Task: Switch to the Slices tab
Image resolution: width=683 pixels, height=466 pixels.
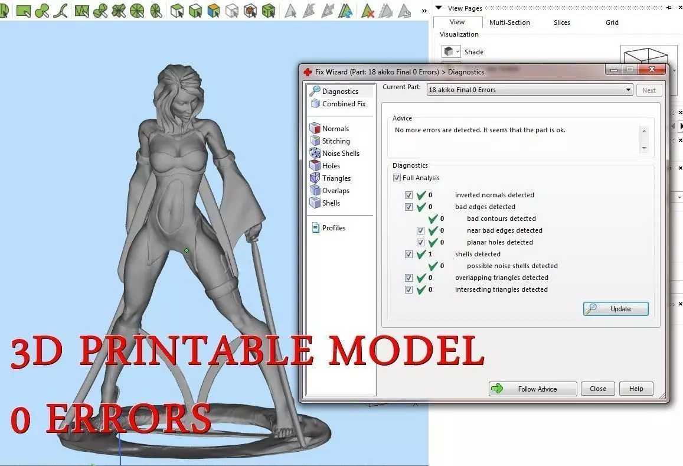Action: pos(561,22)
